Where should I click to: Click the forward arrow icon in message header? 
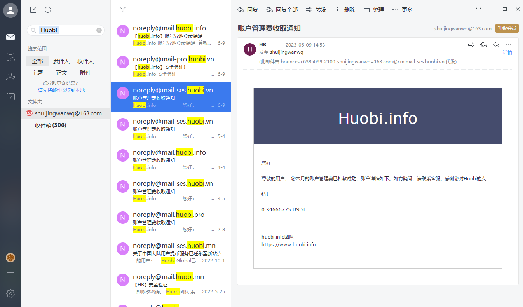coord(471,45)
